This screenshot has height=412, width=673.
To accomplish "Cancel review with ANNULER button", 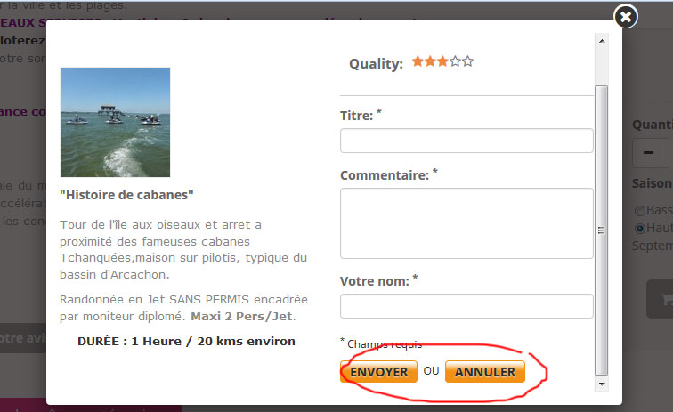I will (x=485, y=372).
